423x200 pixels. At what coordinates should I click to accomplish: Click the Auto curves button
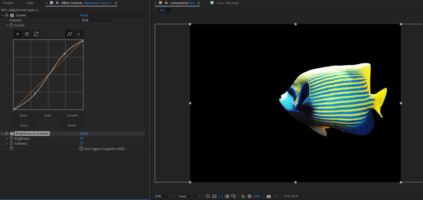tap(48, 115)
